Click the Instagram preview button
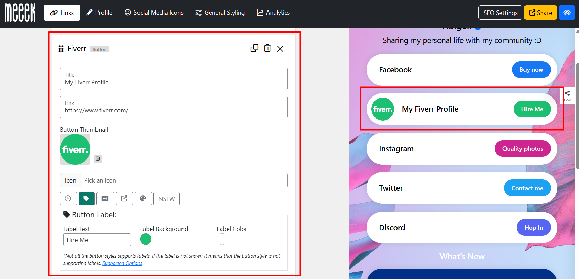 (462, 149)
